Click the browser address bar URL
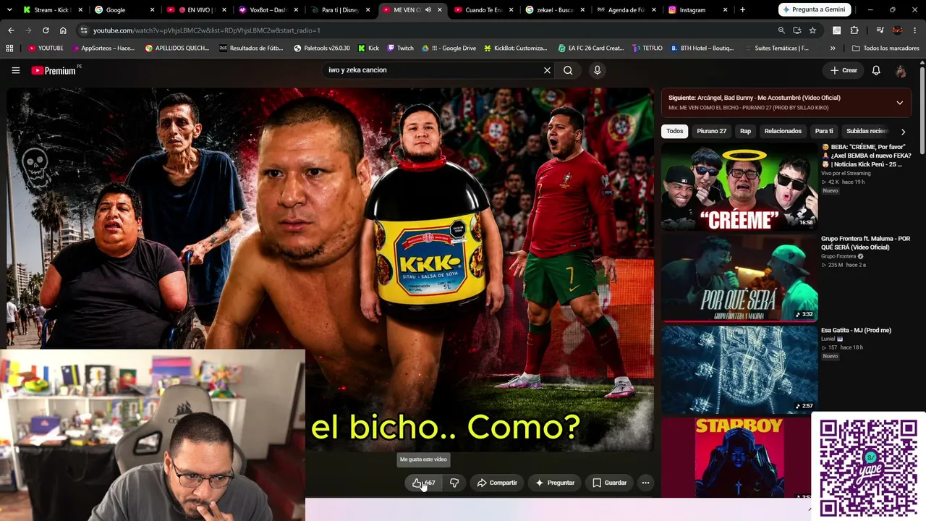 click(x=207, y=30)
